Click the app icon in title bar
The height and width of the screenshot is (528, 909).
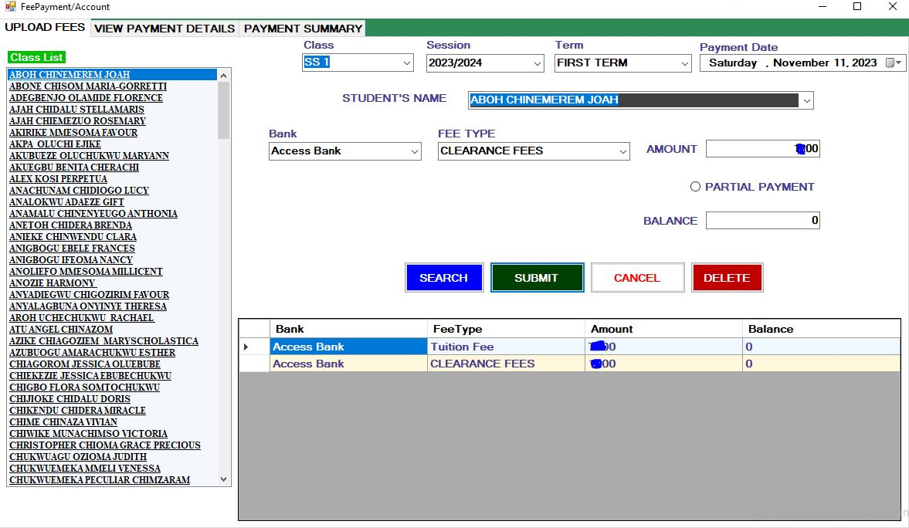10,7
